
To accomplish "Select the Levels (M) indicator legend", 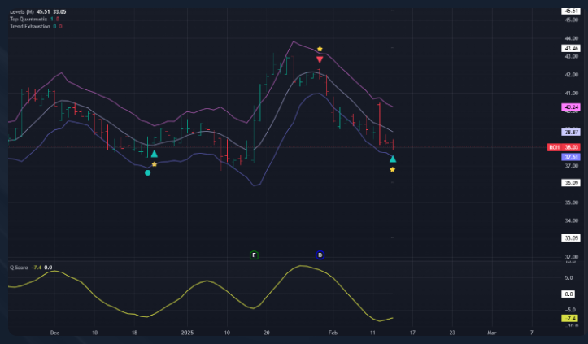I will [x=37, y=11].
